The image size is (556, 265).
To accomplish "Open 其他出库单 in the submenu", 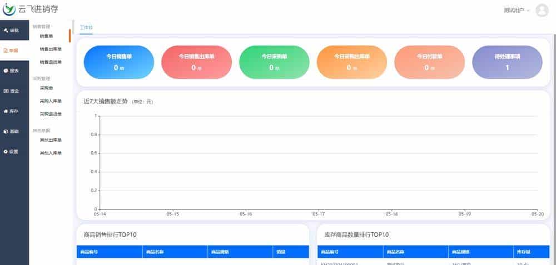I will click(51, 141).
